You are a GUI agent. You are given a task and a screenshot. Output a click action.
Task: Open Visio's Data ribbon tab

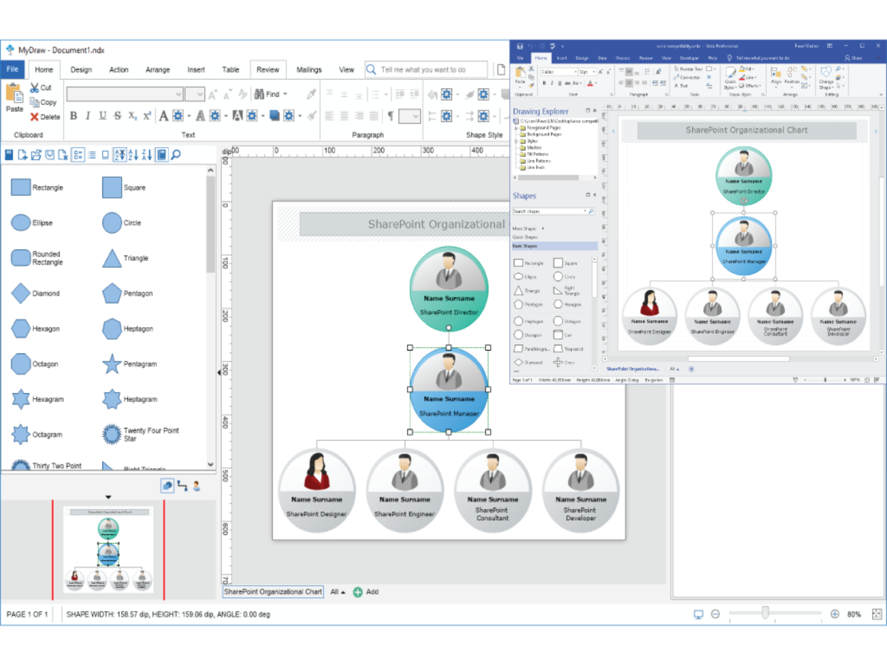click(x=602, y=58)
